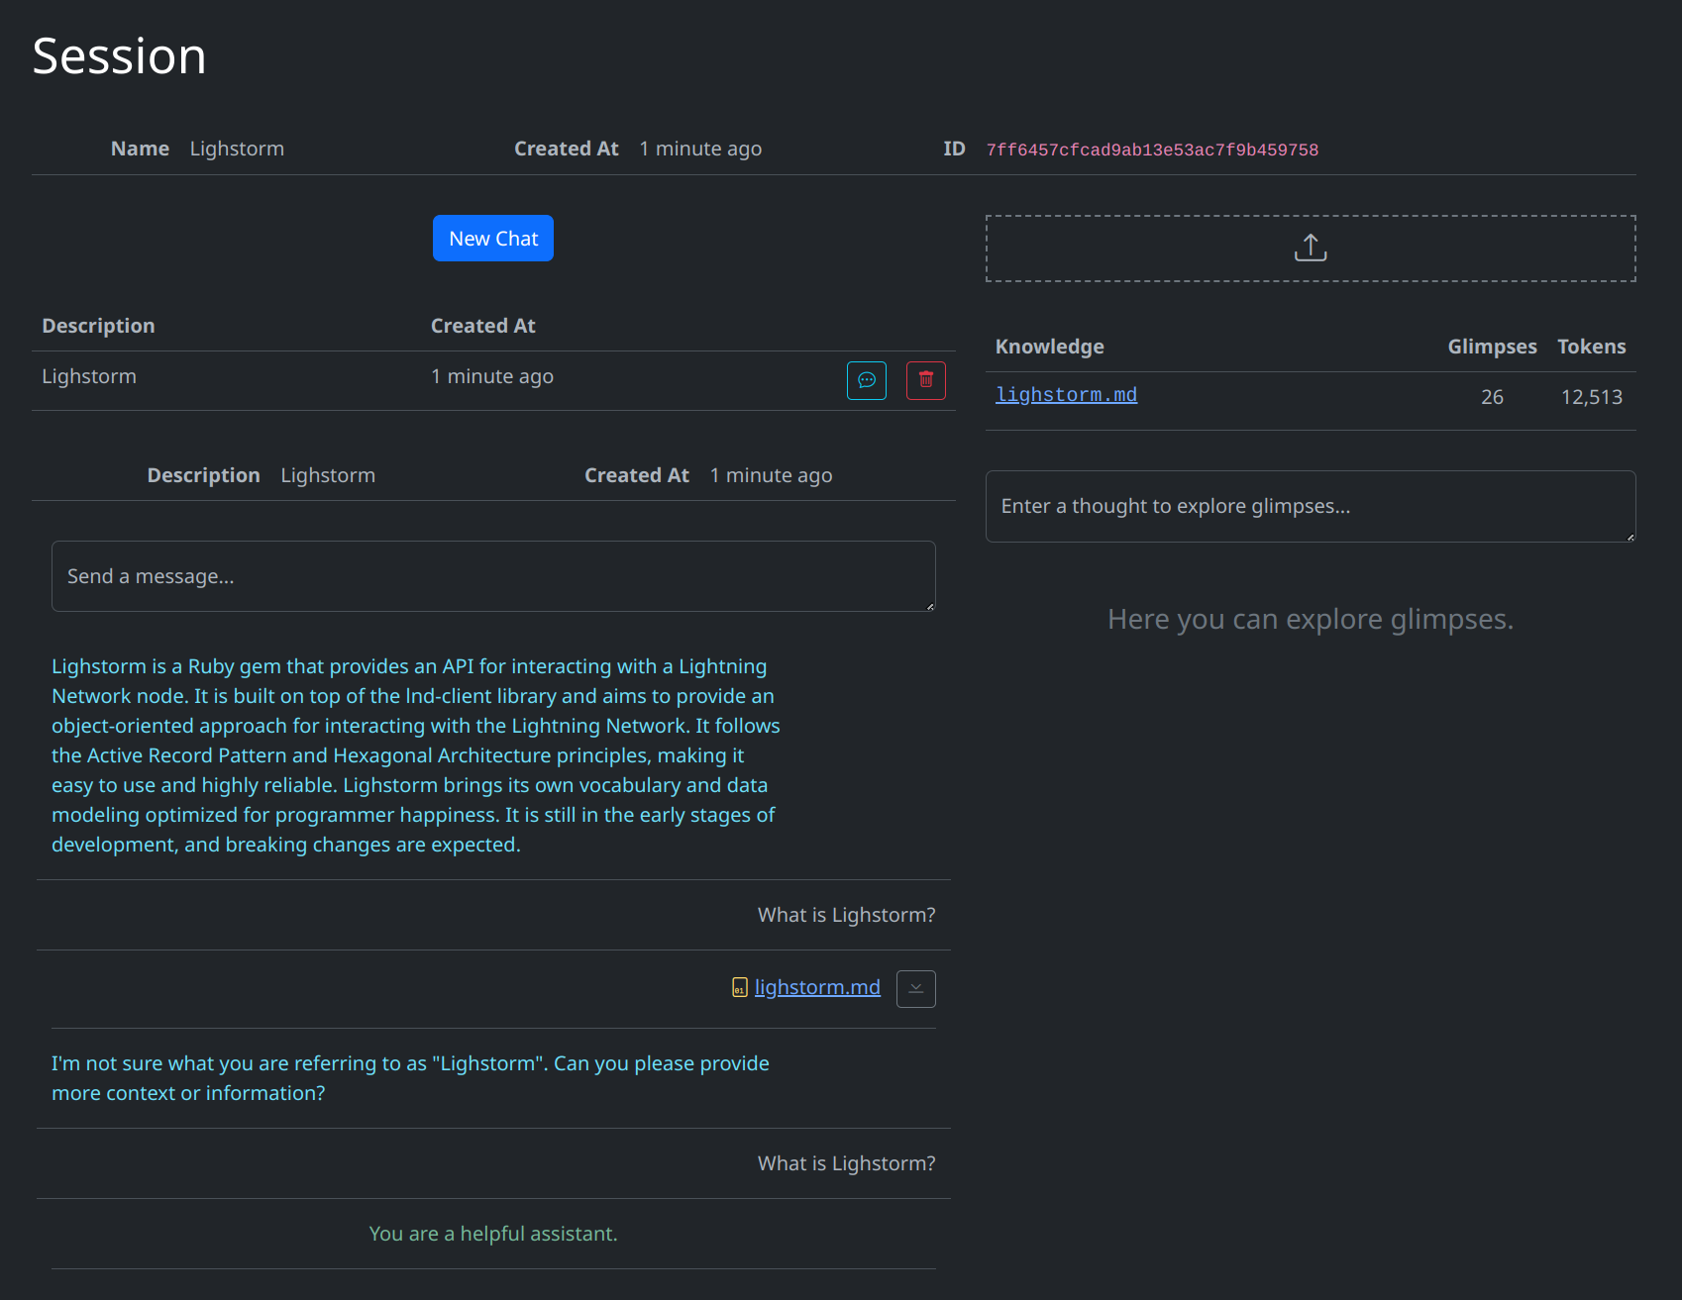Open lighstorm.md link in Knowledge table
Screen dimensions: 1682x1300
(x=1066, y=395)
